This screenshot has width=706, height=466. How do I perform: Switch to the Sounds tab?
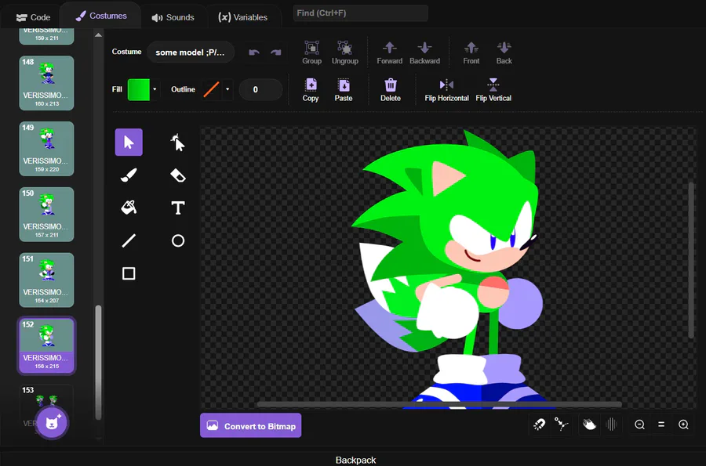pos(173,17)
